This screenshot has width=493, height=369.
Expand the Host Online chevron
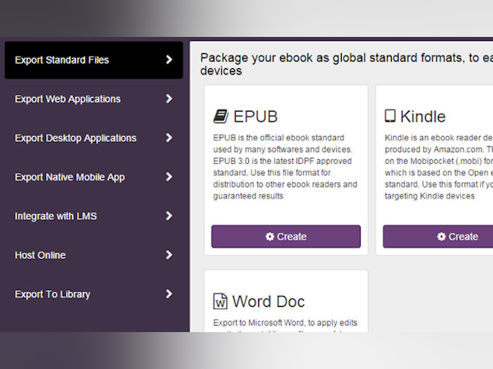click(x=169, y=255)
